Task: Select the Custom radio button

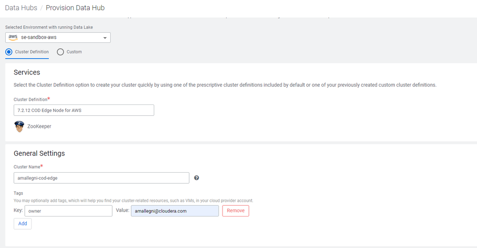Action: tap(60, 52)
